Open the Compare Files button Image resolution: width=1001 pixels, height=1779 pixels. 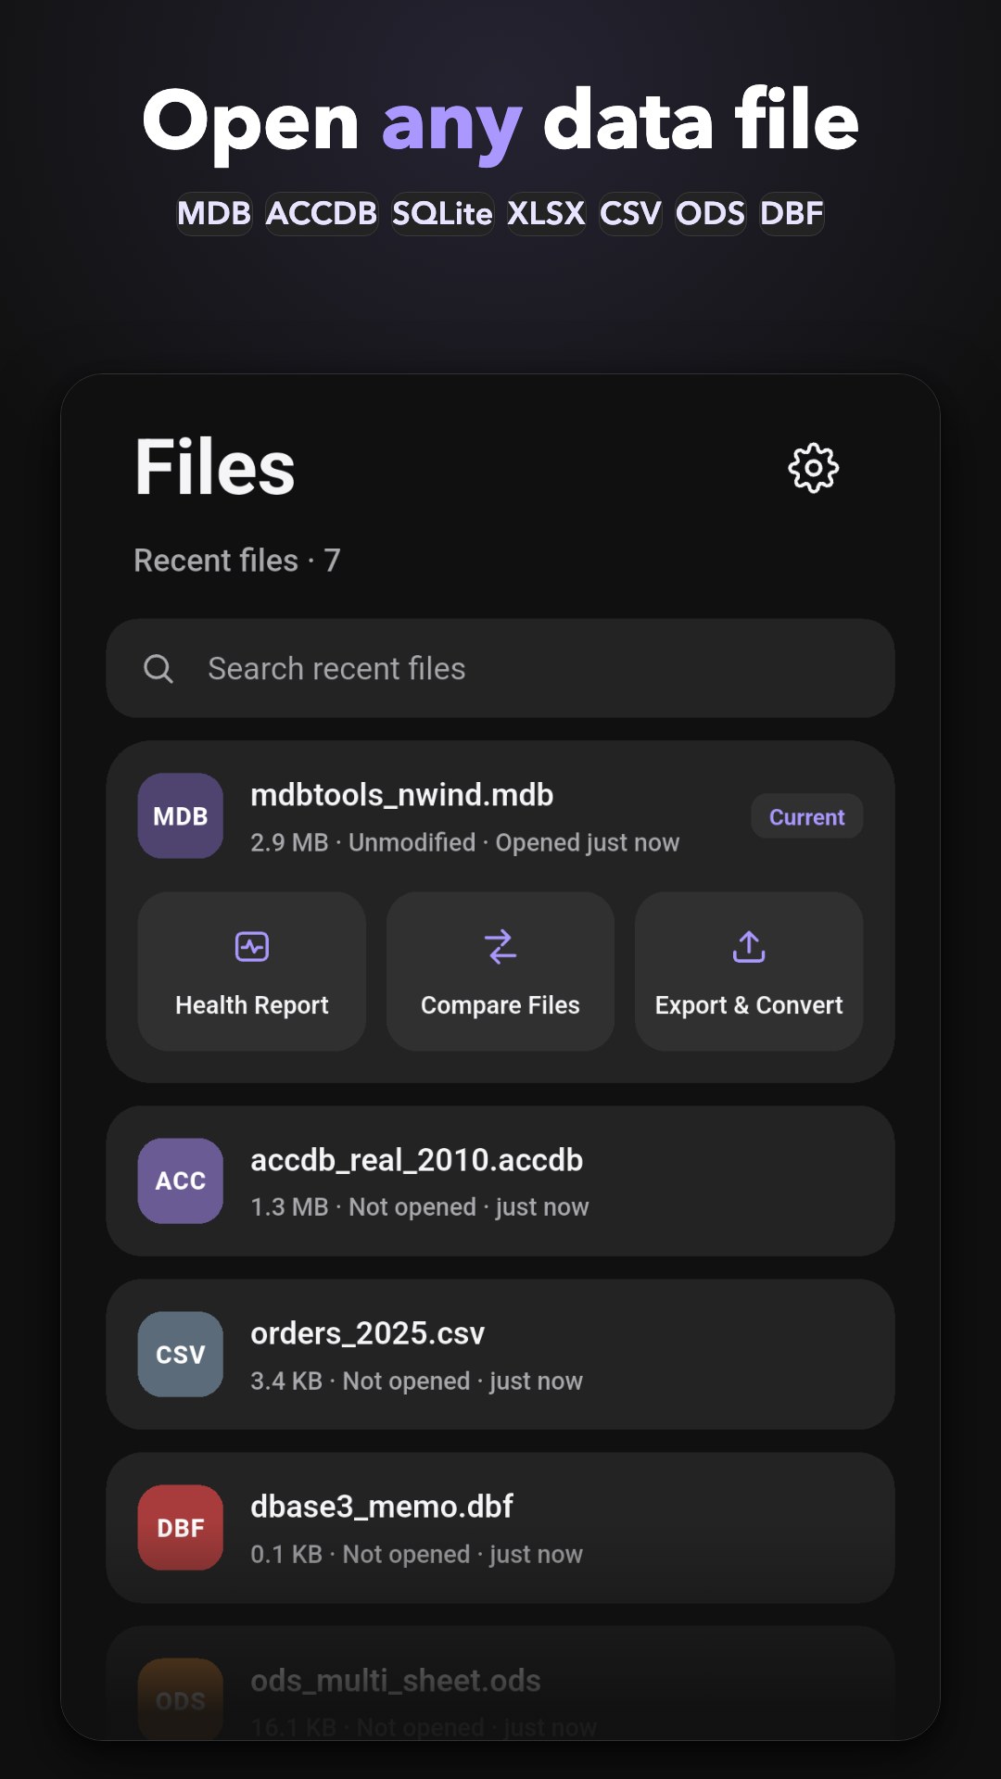pyautogui.click(x=500, y=972)
